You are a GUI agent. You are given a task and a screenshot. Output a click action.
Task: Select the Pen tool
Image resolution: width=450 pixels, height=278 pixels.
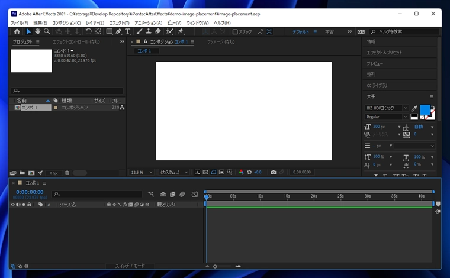point(118,31)
